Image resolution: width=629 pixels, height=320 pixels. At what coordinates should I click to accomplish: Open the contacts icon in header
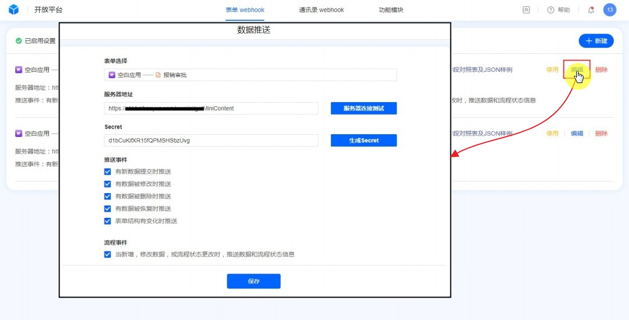tap(526, 10)
